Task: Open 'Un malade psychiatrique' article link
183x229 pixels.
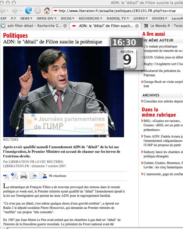Action: 163,49
